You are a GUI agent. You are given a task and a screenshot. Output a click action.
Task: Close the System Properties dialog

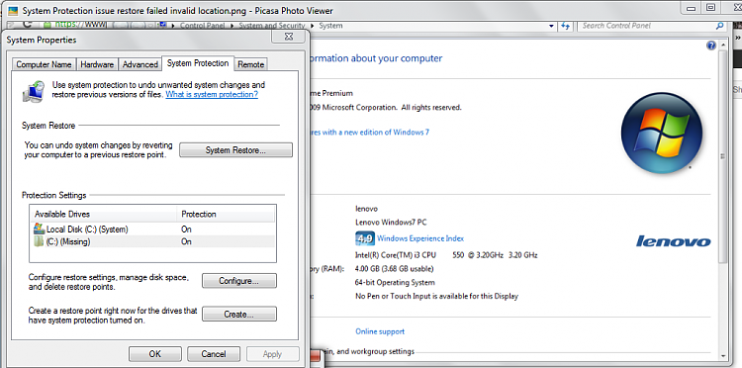click(x=289, y=37)
